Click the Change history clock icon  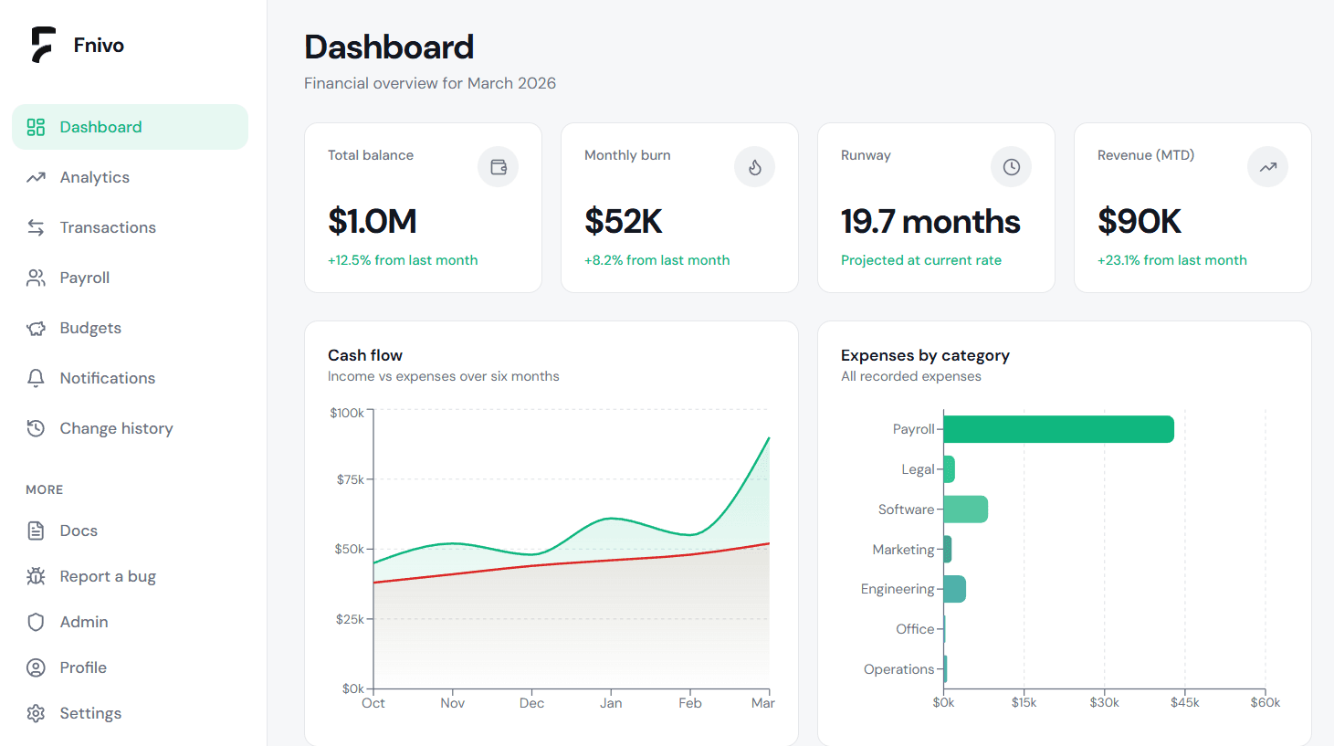tap(36, 428)
